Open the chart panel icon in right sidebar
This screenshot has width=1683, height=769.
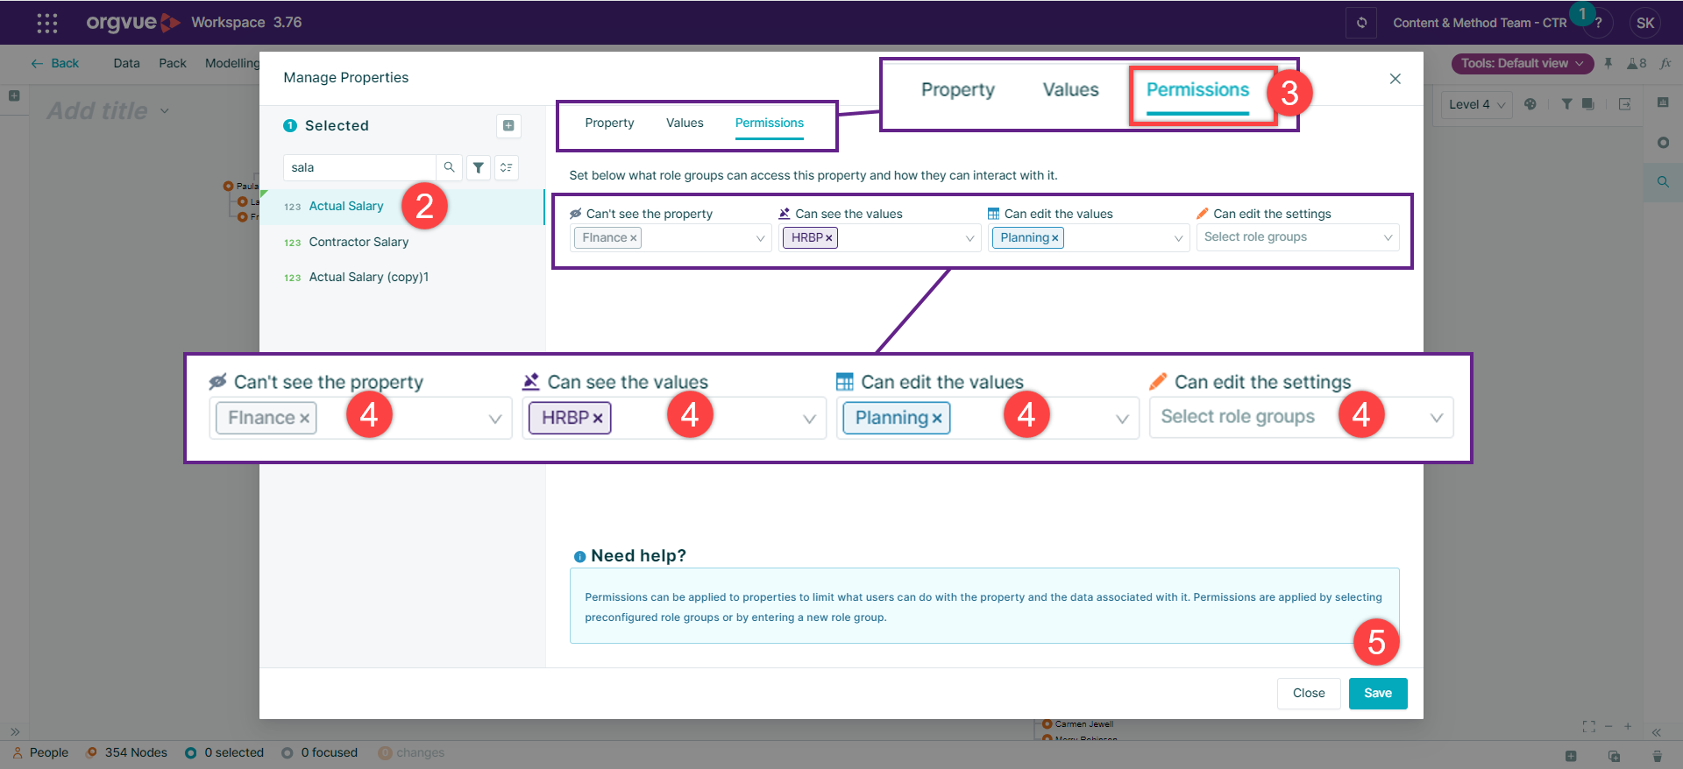click(x=1663, y=102)
